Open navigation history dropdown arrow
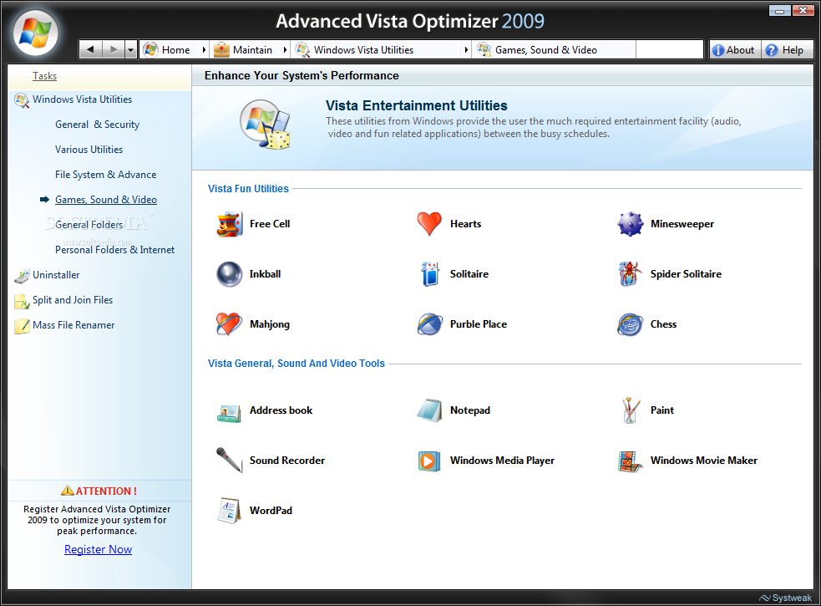Screen dimensions: 821x606 (131, 50)
